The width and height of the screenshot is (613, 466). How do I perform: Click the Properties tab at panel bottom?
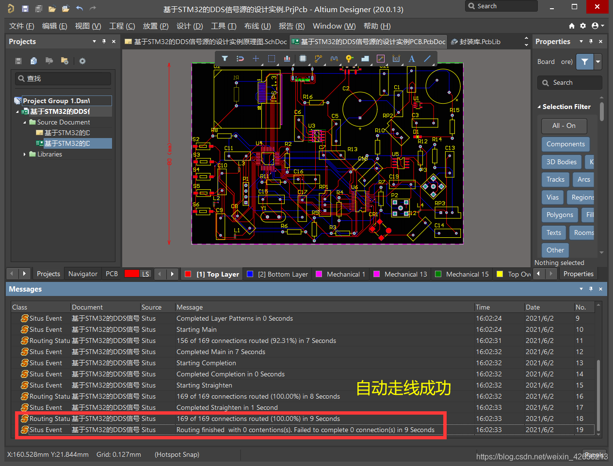click(578, 274)
